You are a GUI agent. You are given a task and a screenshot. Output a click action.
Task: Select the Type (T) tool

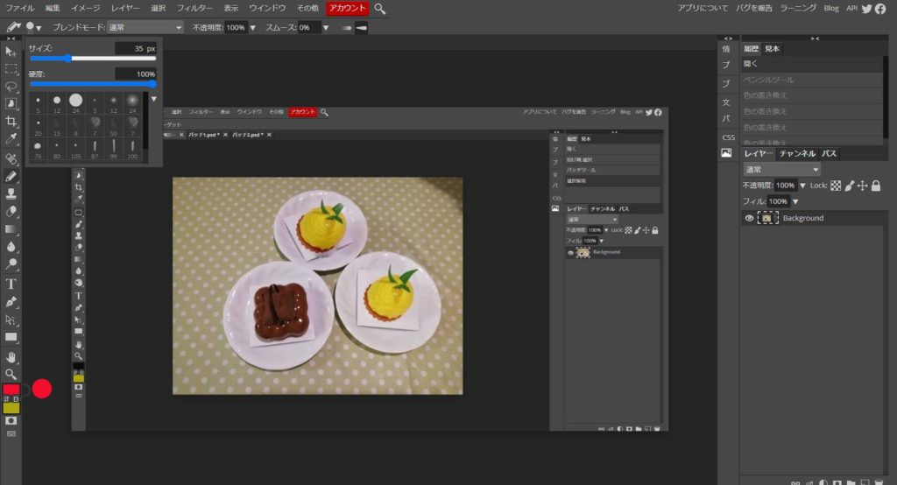coord(11,284)
